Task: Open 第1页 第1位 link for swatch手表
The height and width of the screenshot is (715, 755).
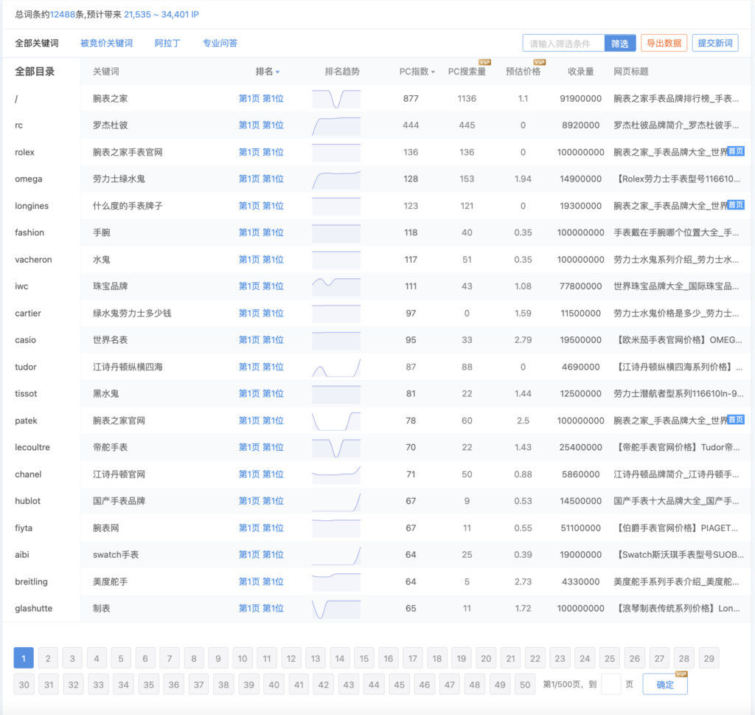Action: click(x=261, y=555)
